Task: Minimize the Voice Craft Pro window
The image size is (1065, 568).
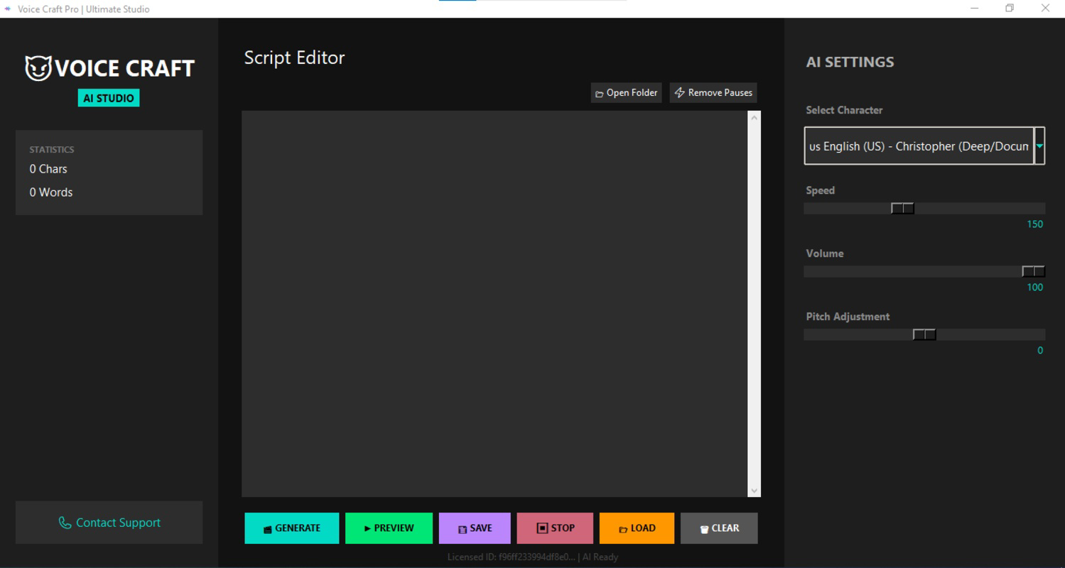Action: tap(975, 9)
